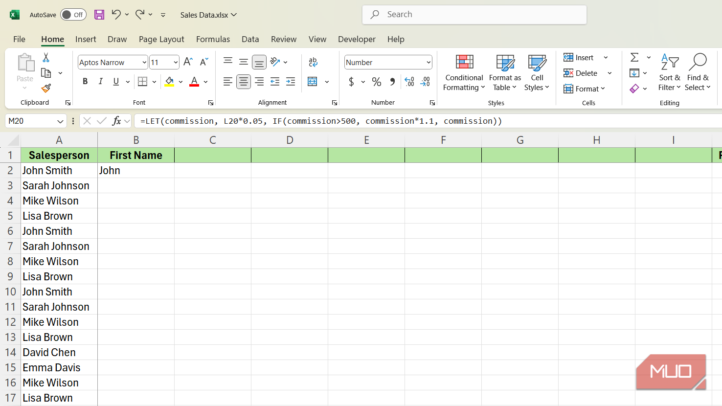Toggle Underline formatting
This screenshot has height=406, width=722.
(116, 82)
